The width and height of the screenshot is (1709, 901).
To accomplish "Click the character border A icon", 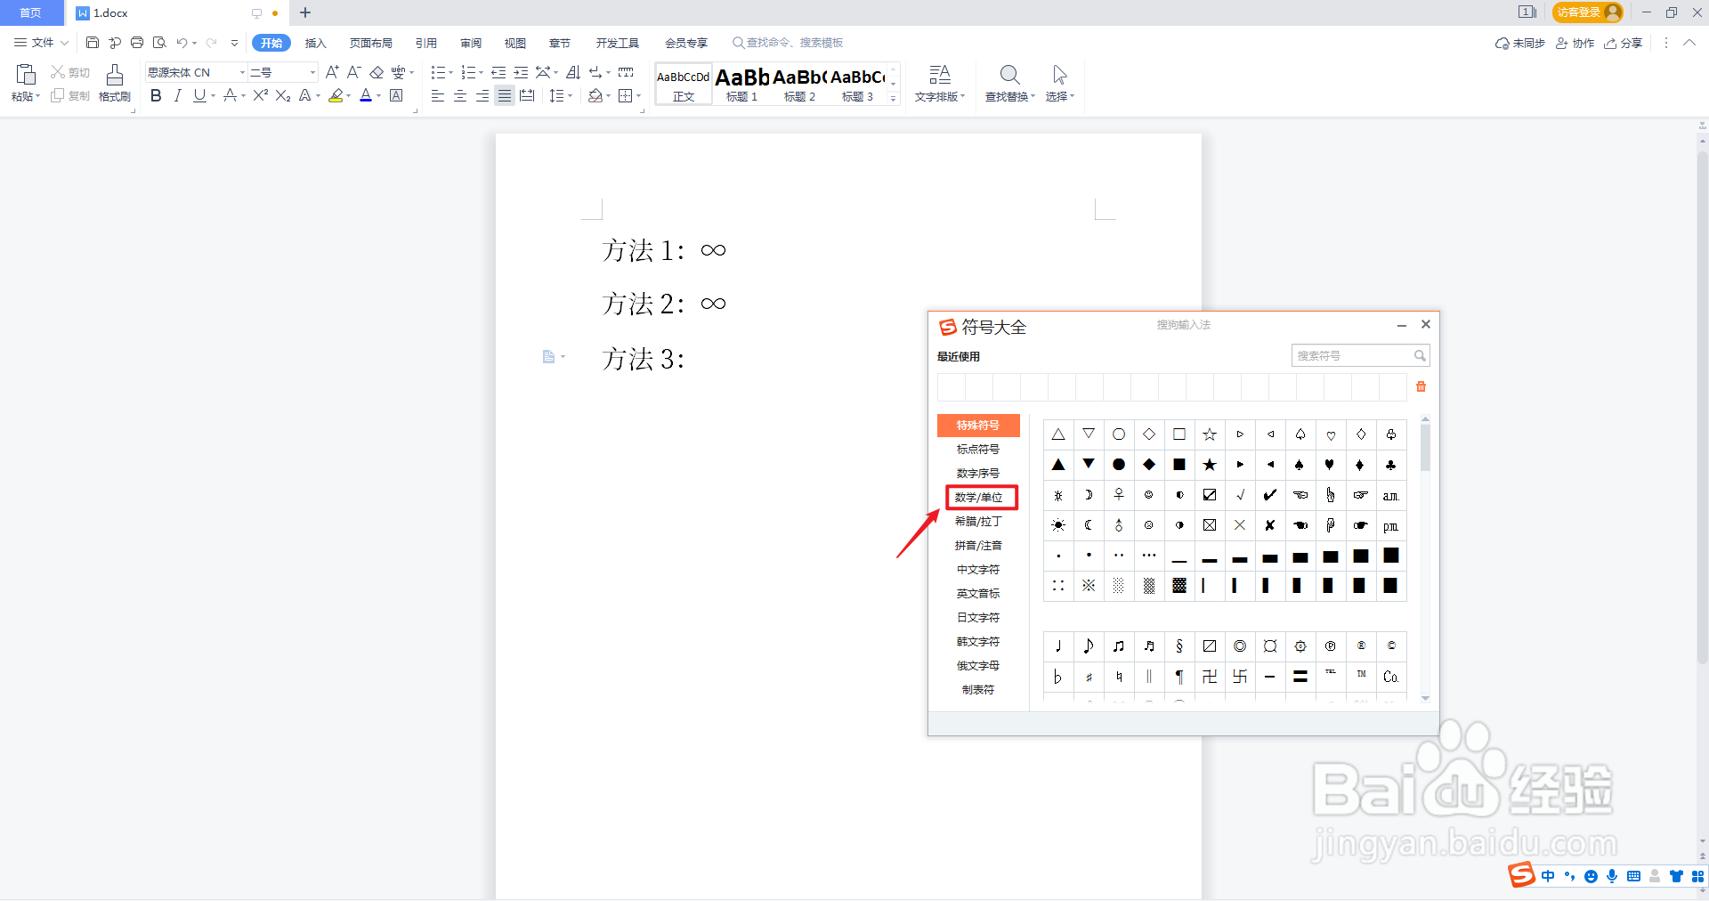I will [x=397, y=95].
